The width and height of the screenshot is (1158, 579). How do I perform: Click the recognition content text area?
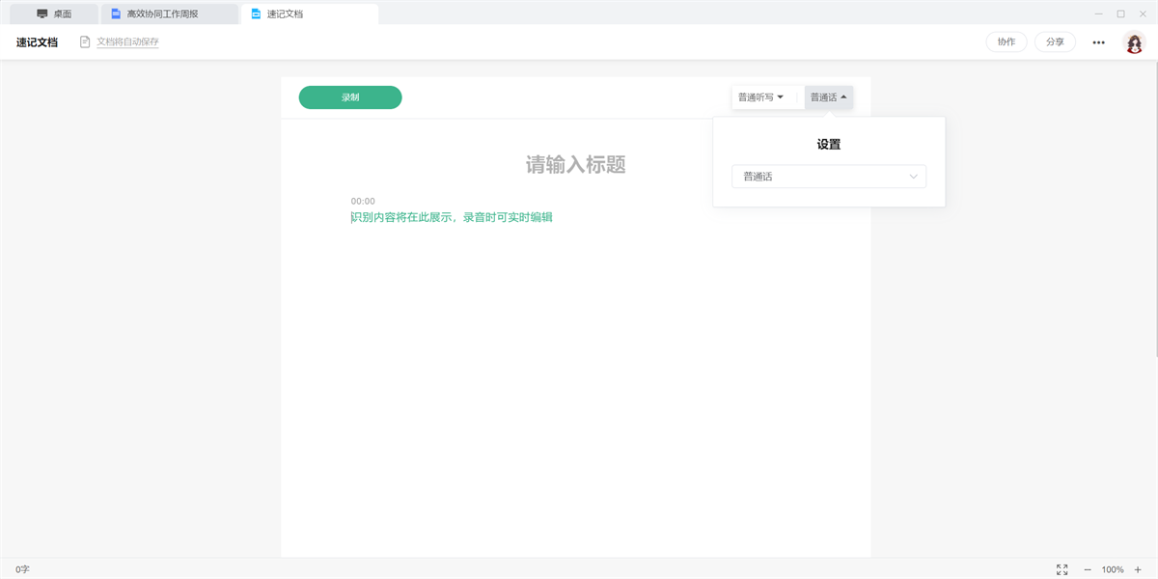coord(452,218)
